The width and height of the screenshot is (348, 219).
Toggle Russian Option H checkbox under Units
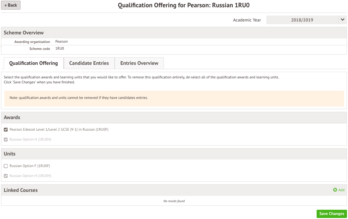pyautogui.click(x=6, y=176)
